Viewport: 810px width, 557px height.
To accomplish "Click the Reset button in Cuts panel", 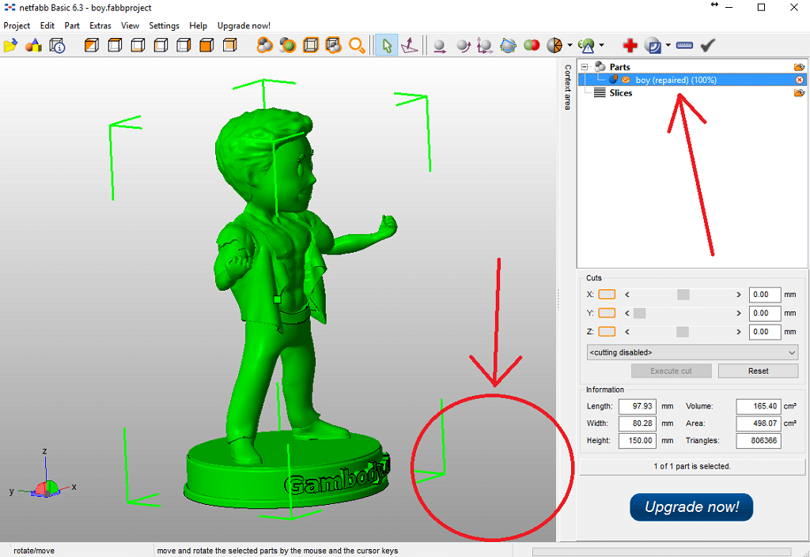I will click(x=758, y=371).
